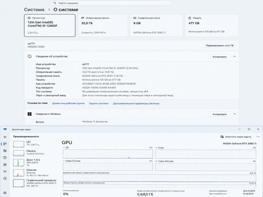The image size is (263, 197).
Task: Click the Task Manager app icon in title bar
Action: click(x=5, y=129)
